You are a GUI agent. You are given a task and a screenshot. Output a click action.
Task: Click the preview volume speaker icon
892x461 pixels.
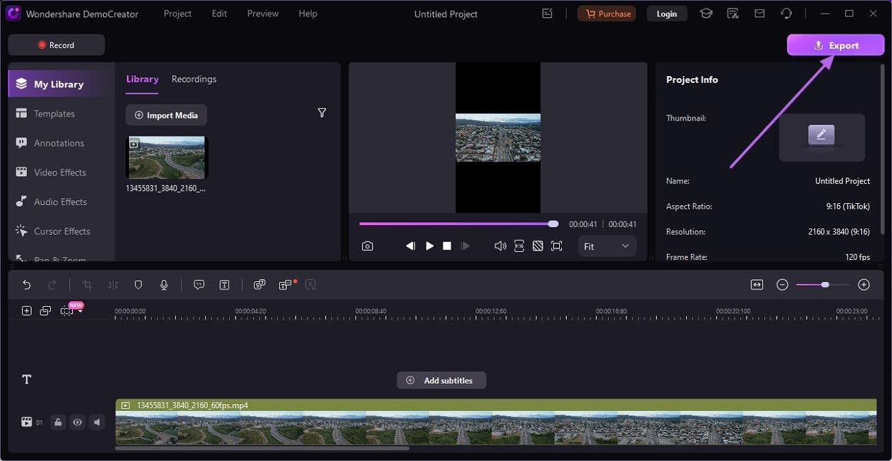coord(500,246)
